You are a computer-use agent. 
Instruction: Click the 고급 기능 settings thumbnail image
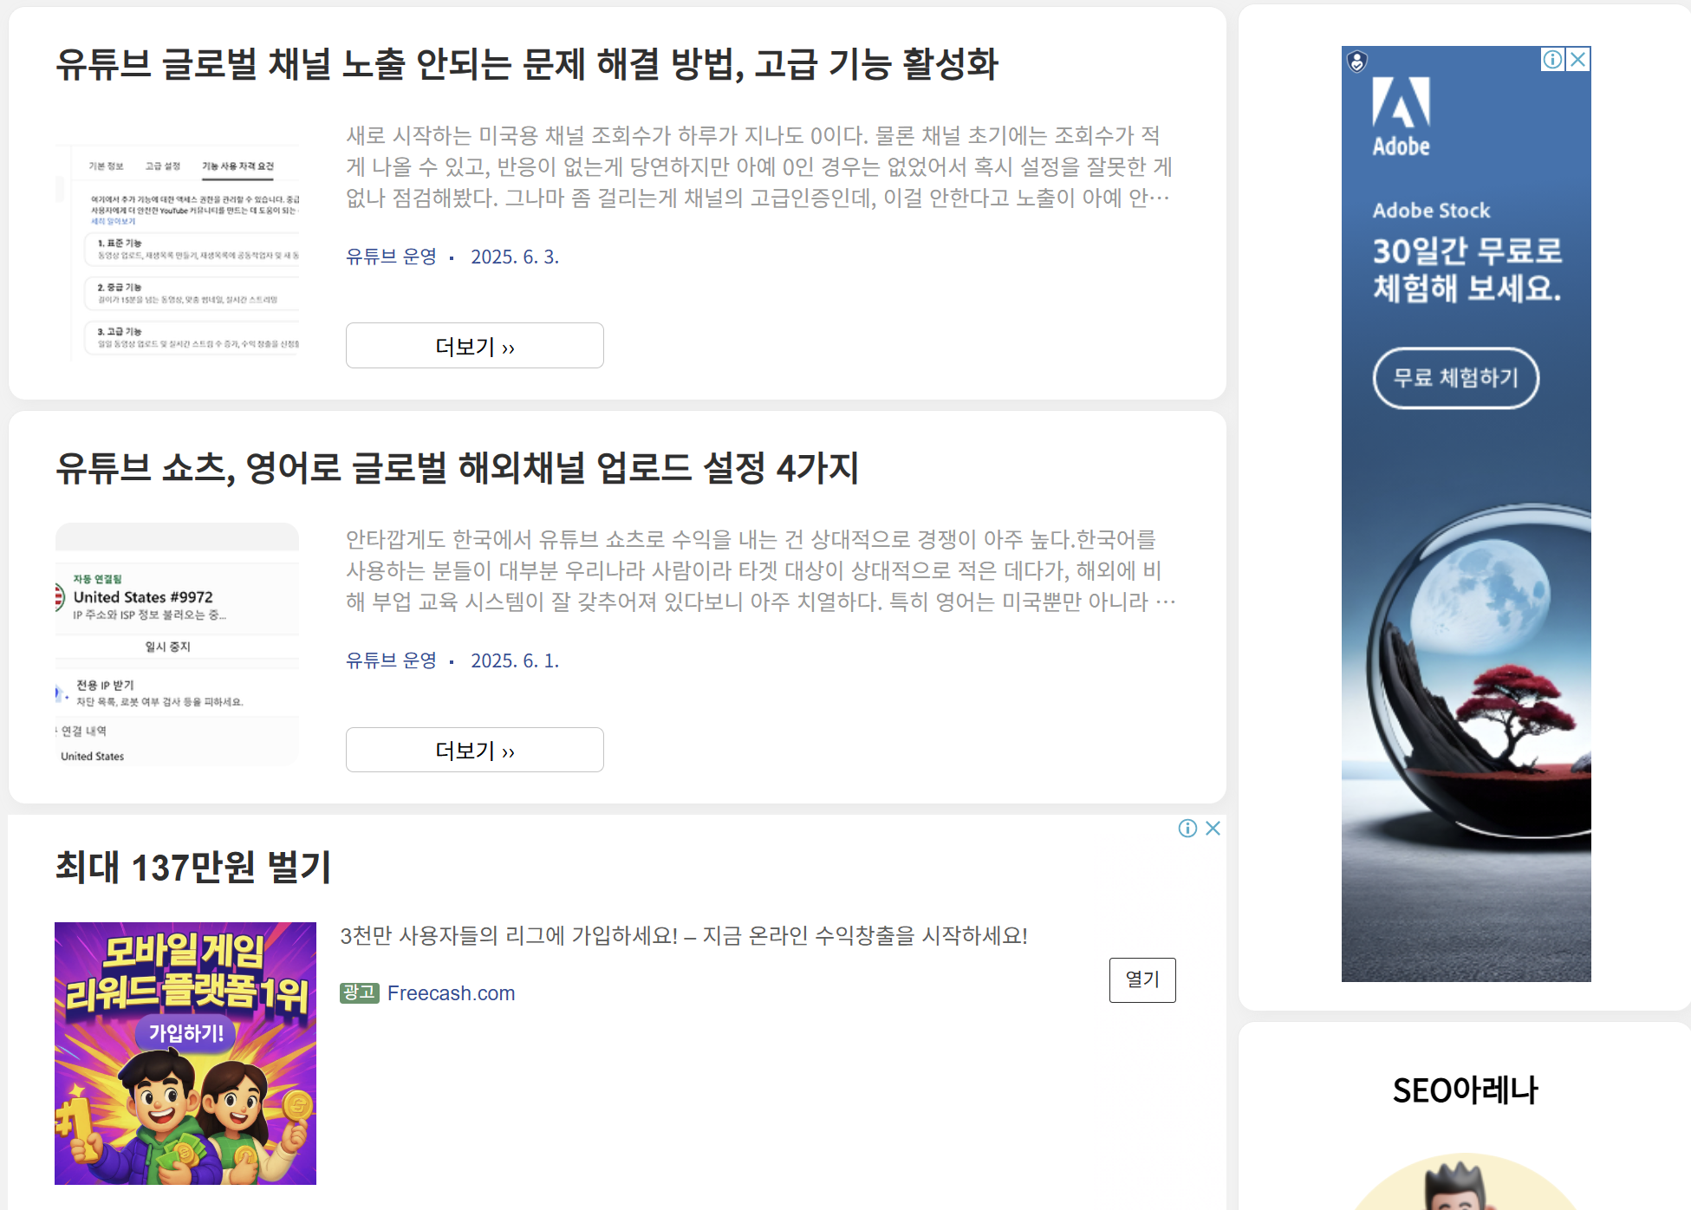[178, 251]
